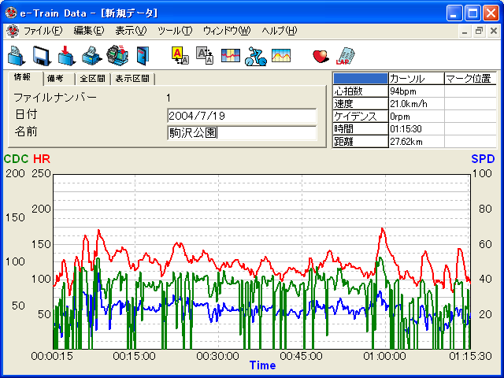Click the floppy disk save icon
The height and width of the screenshot is (378, 504).
[x=42, y=55]
